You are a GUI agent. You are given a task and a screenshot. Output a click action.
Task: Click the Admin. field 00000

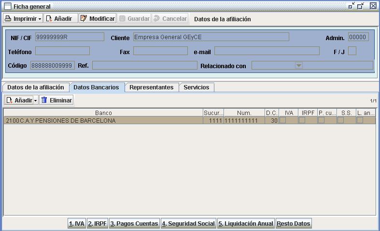[358, 37]
